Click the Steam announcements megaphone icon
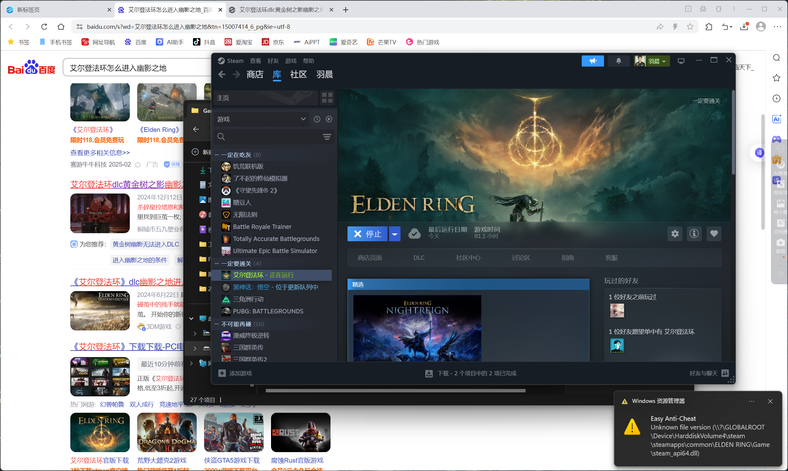The width and height of the screenshot is (788, 471). [x=593, y=61]
